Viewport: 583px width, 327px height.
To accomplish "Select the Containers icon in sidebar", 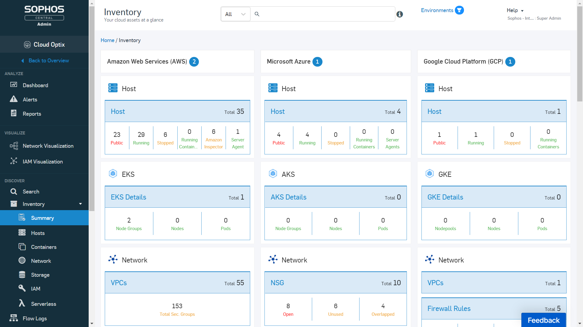I will tap(22, 247).
